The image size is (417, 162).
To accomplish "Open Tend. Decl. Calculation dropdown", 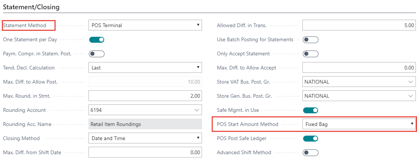I will click(145, 68).
